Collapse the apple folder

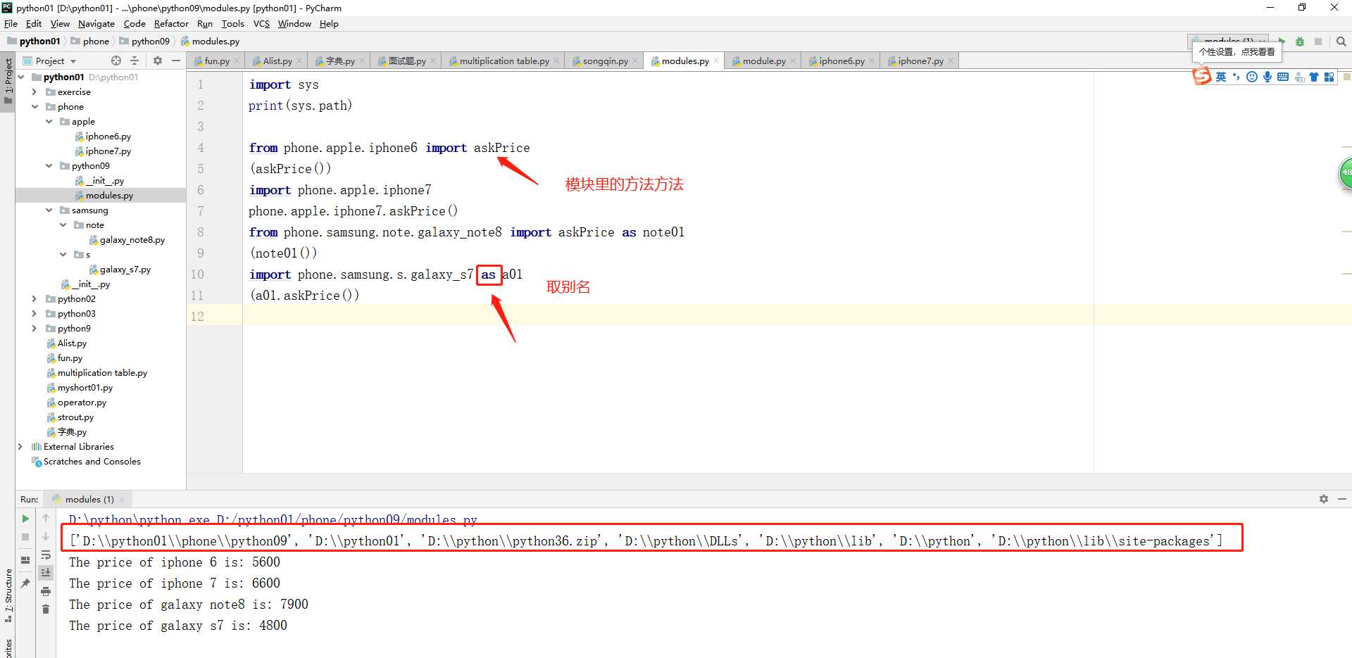49,122
